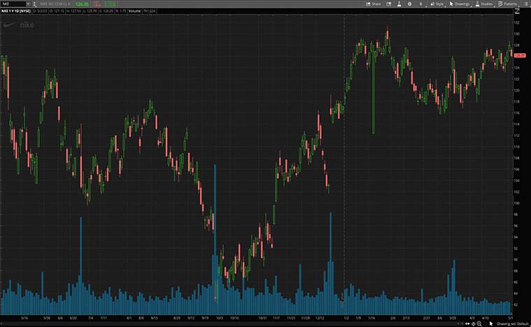This screenshot has height=327, width=531.
Task: Select the pointer cursor icon at bottom right
Action: 491,324
